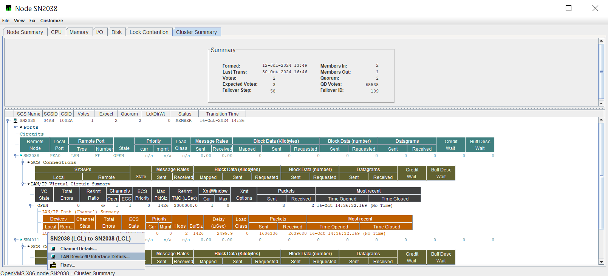
Task: Click the SCSID column header
Action: (x=51, y=114)
